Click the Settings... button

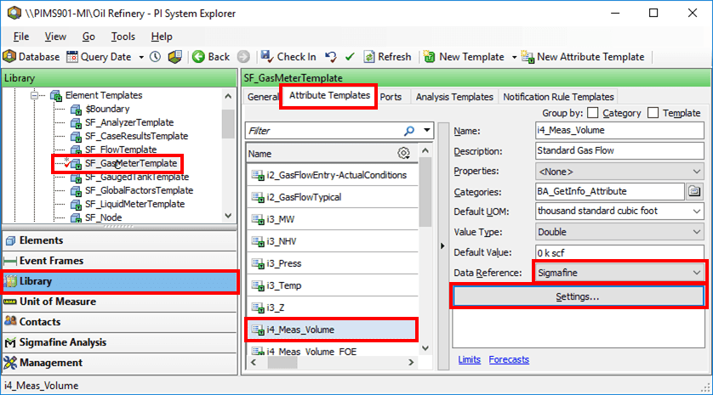pos(578,296)
